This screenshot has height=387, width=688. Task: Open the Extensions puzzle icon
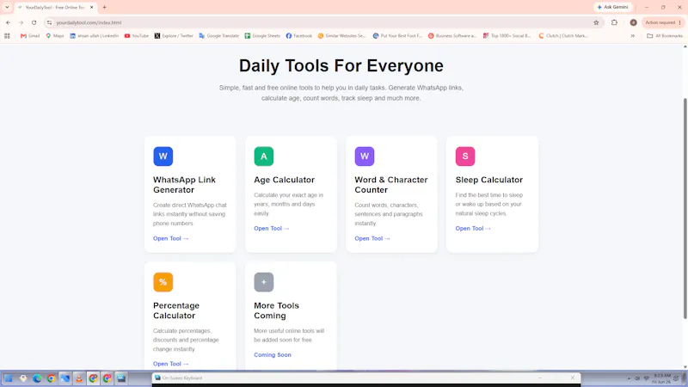click(x=614, y=22)
